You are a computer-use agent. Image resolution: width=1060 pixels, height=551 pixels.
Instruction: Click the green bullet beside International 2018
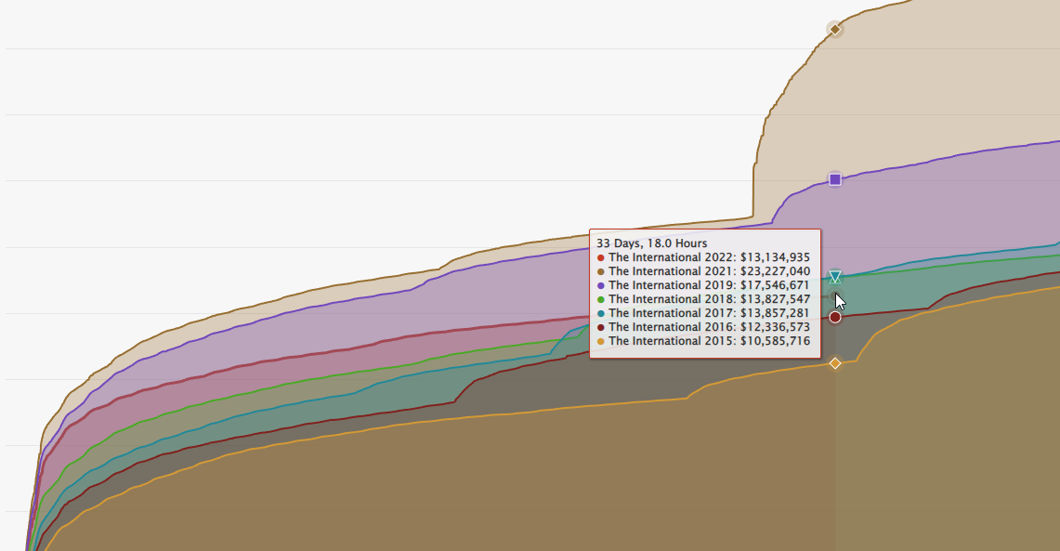pos(601,299)
